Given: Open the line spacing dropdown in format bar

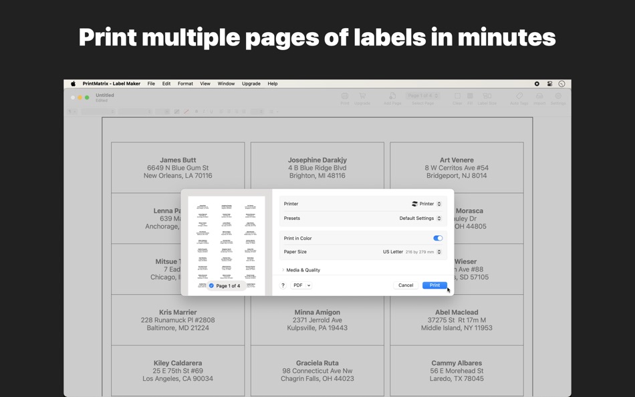Looking at the screenshot, I should (x=257, y=112).
